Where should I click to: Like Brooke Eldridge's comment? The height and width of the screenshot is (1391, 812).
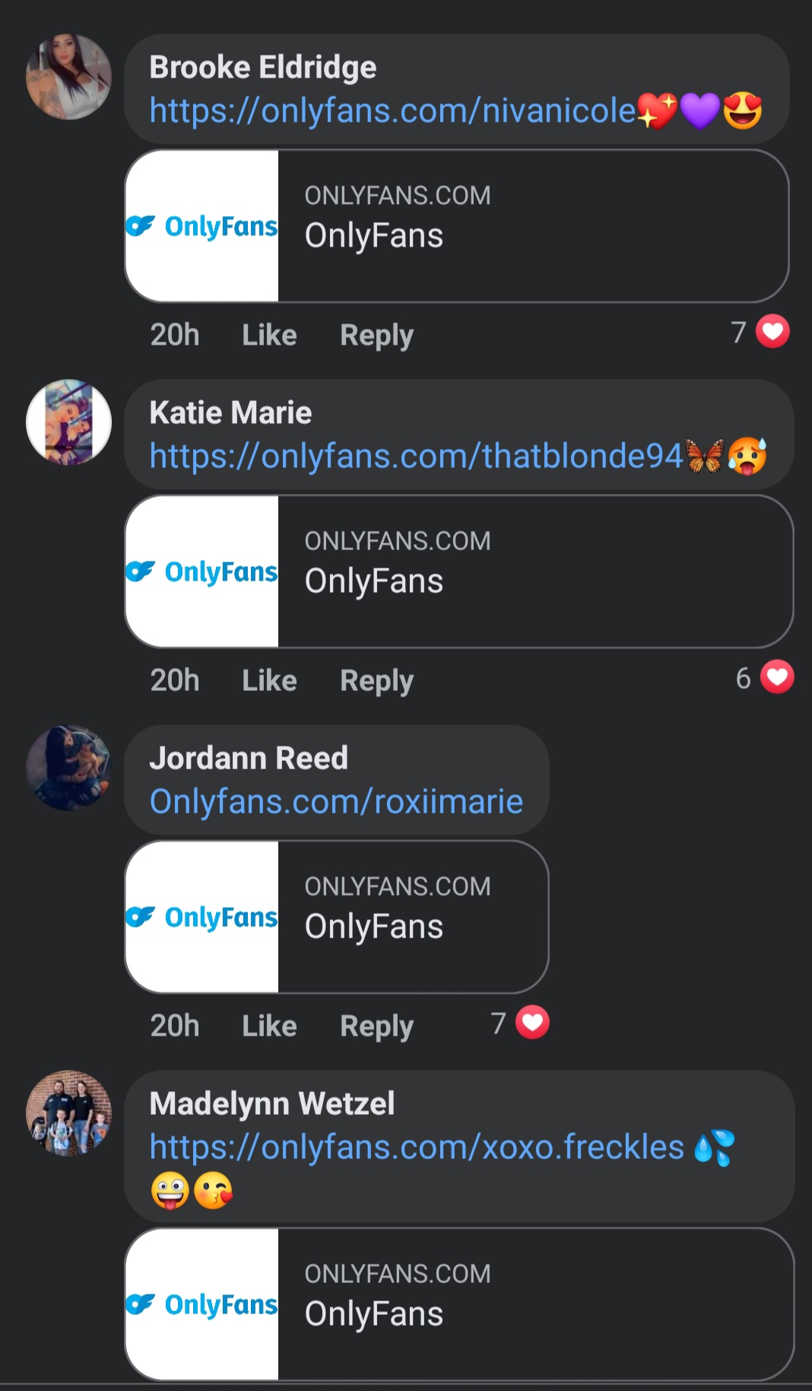pos(269,335)
